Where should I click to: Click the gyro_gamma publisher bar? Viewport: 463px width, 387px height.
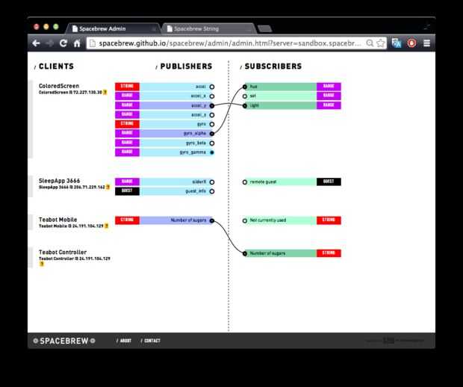click(x=177, y=152)
